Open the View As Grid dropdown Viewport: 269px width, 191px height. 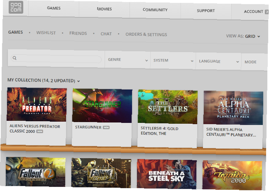[x=243, y=36]
